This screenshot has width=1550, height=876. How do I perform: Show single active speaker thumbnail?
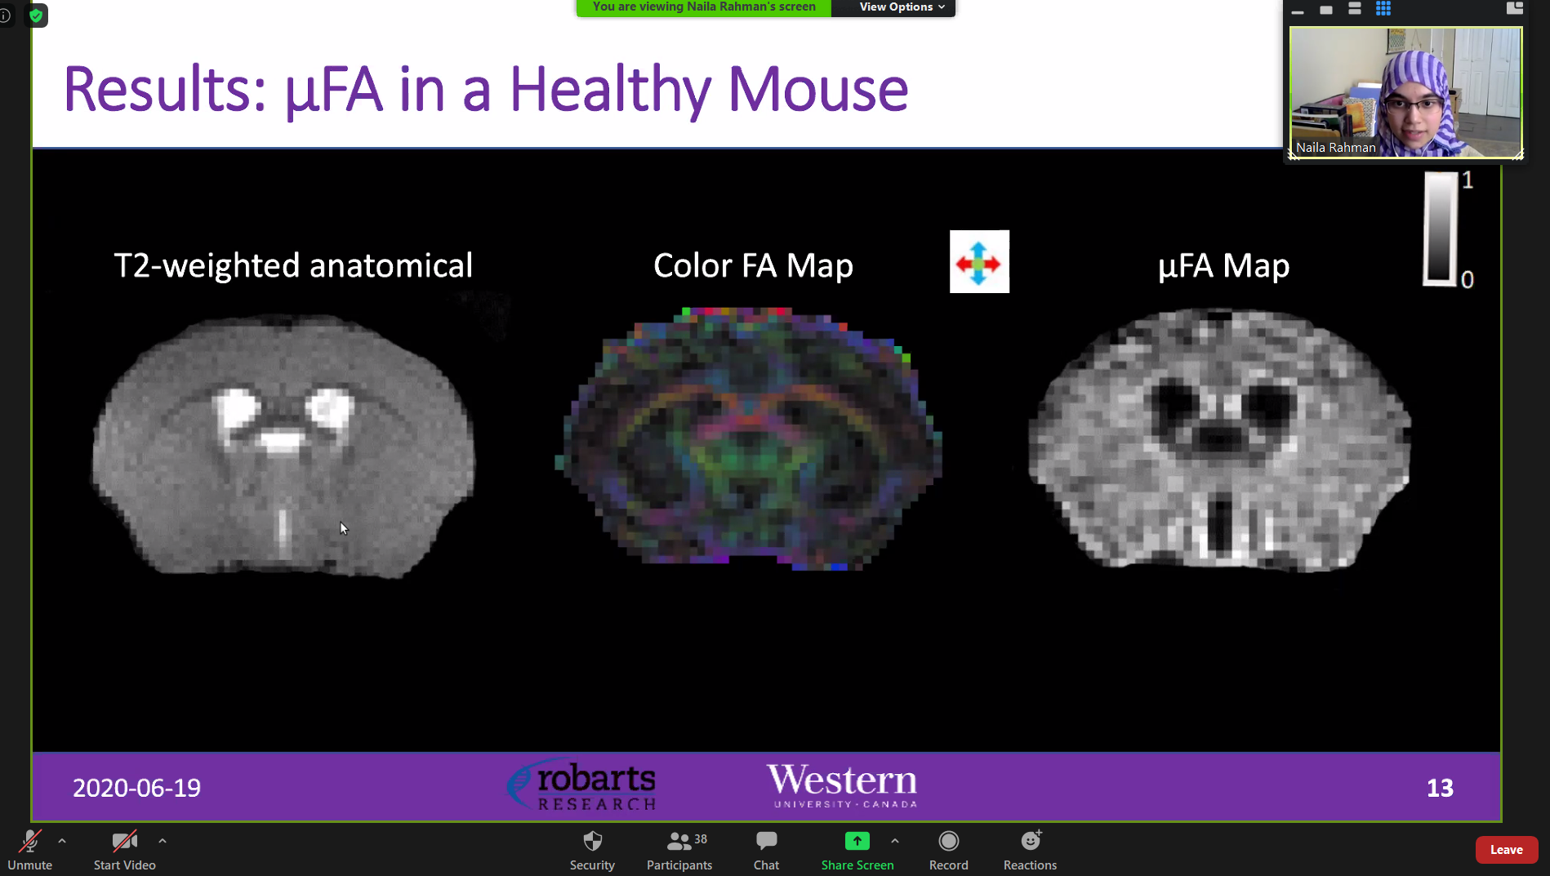tap(1326, 10)
